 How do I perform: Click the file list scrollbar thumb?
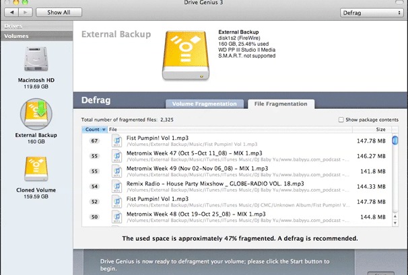(395, 141)
